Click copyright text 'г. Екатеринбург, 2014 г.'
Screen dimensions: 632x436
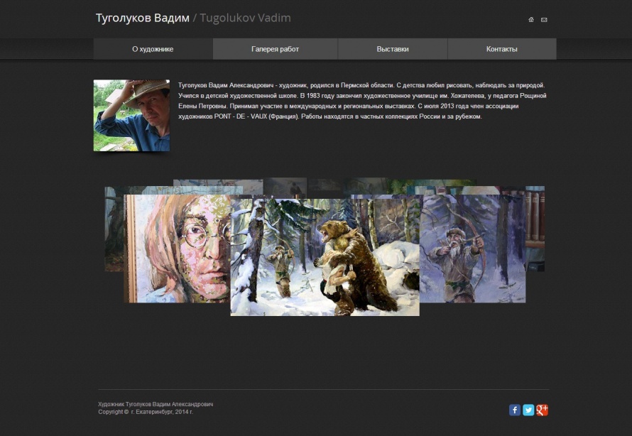tap(162, 412)
